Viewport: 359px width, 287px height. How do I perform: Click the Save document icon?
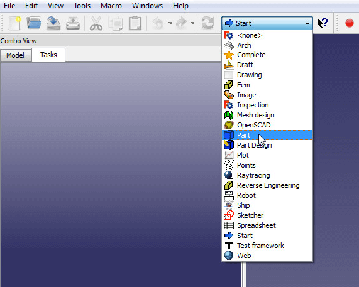[53, 23]
